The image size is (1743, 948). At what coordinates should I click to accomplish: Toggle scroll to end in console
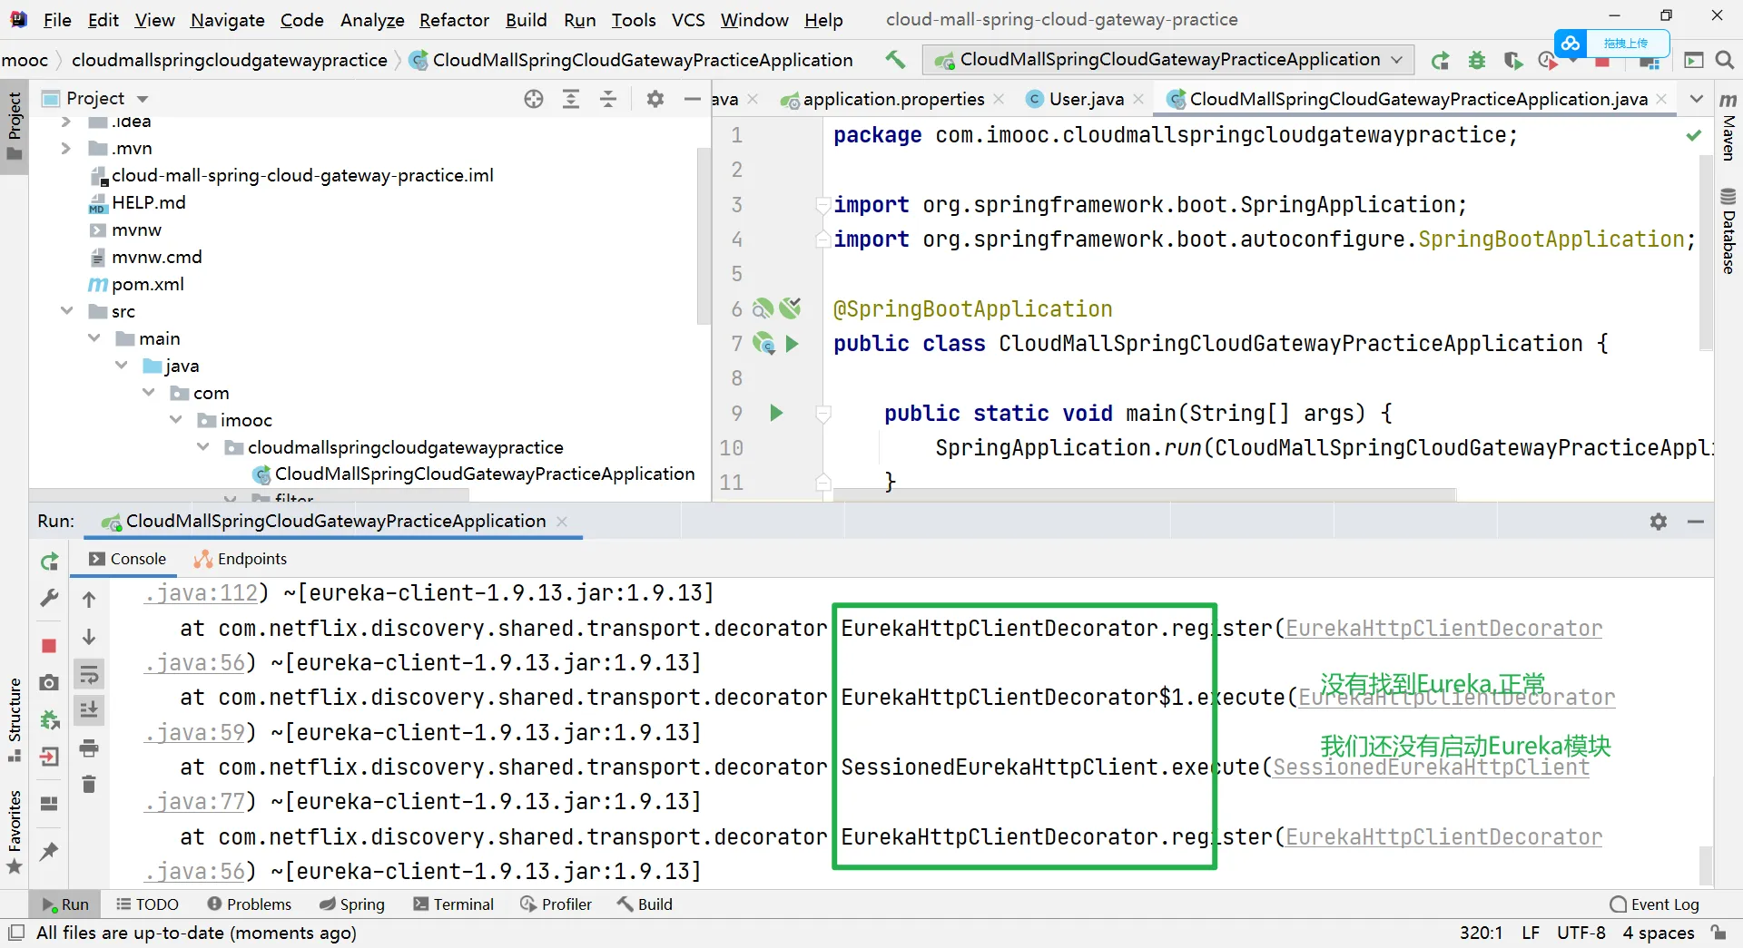point(89,710)
